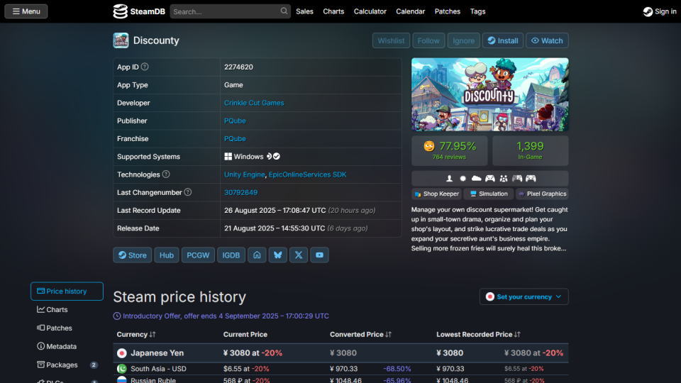Click the 77.95% review score box
The width and height of the screenshot is (681, 383).
pos(450,150)
